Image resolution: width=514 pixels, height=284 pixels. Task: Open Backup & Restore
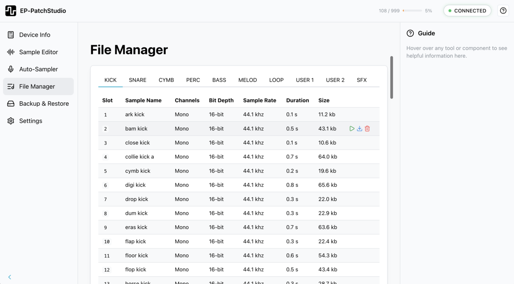pyautogui.click(x=44, y=103)
